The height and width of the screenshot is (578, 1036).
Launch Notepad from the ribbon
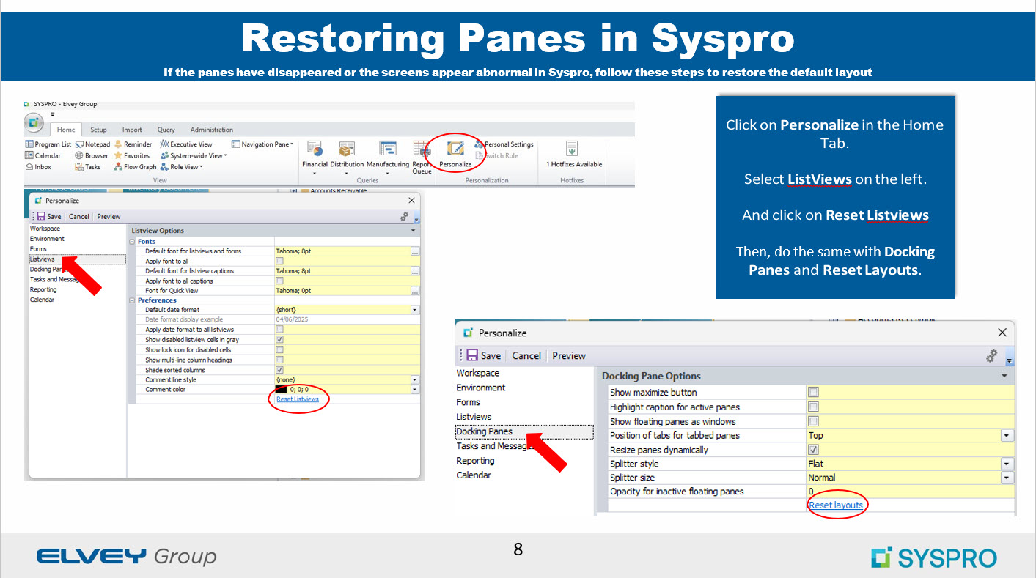[92, 144]
